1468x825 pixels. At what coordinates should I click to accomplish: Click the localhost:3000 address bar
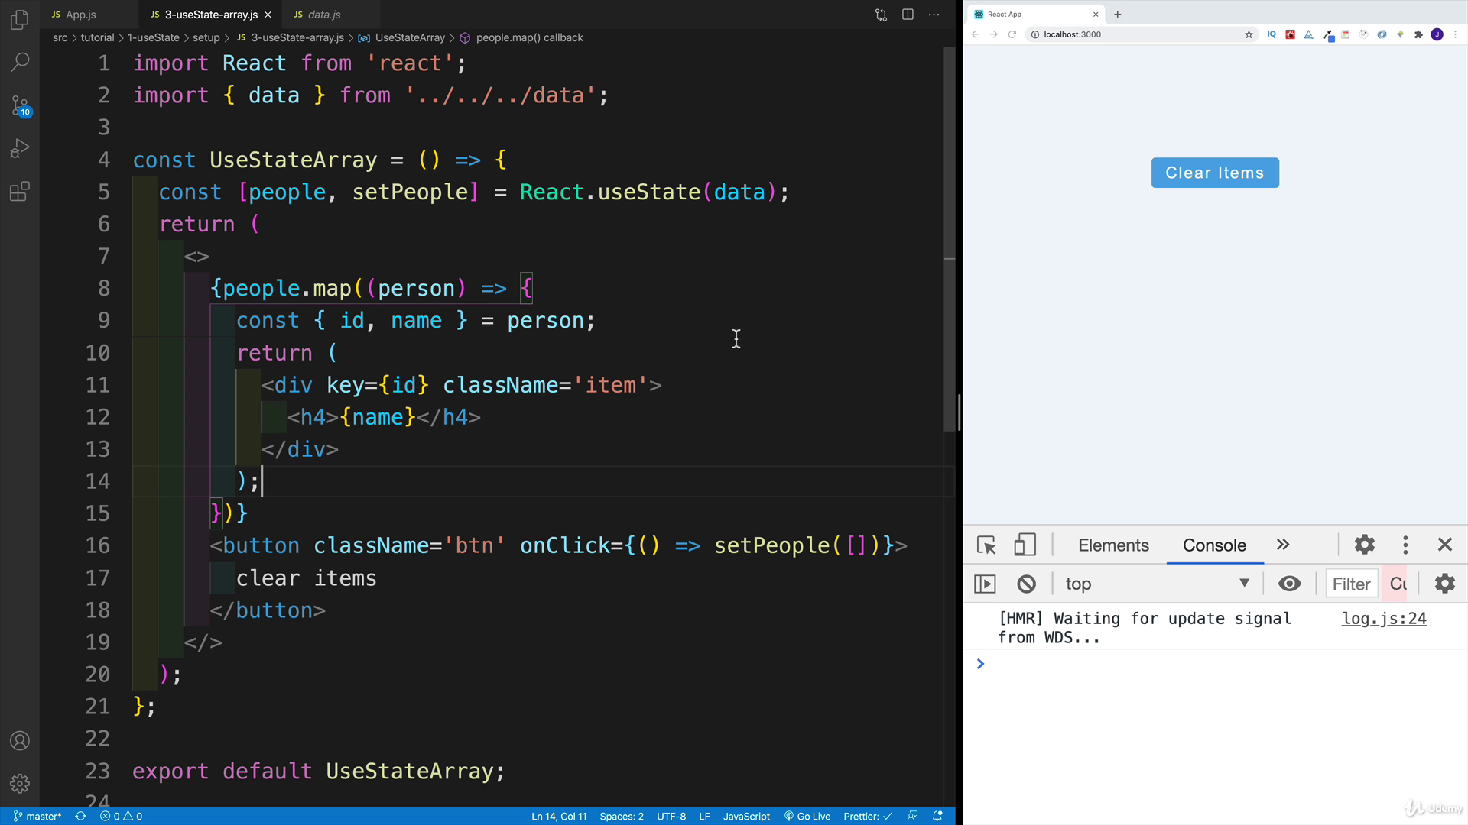[1139, 34]
